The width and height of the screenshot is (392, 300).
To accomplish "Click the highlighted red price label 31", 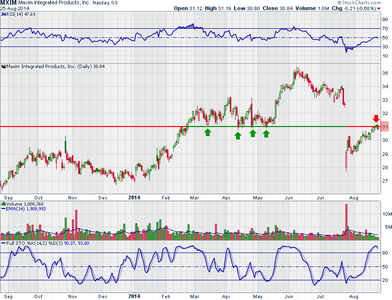I will coord(384,127).
